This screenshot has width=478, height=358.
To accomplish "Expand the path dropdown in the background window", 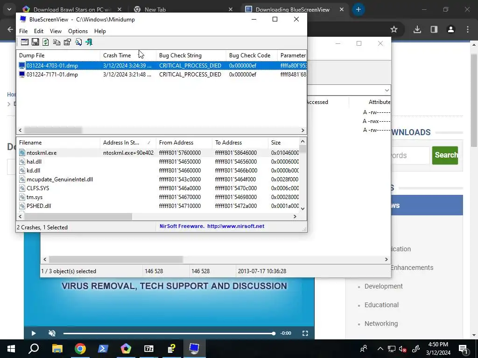I will (387, 90).
